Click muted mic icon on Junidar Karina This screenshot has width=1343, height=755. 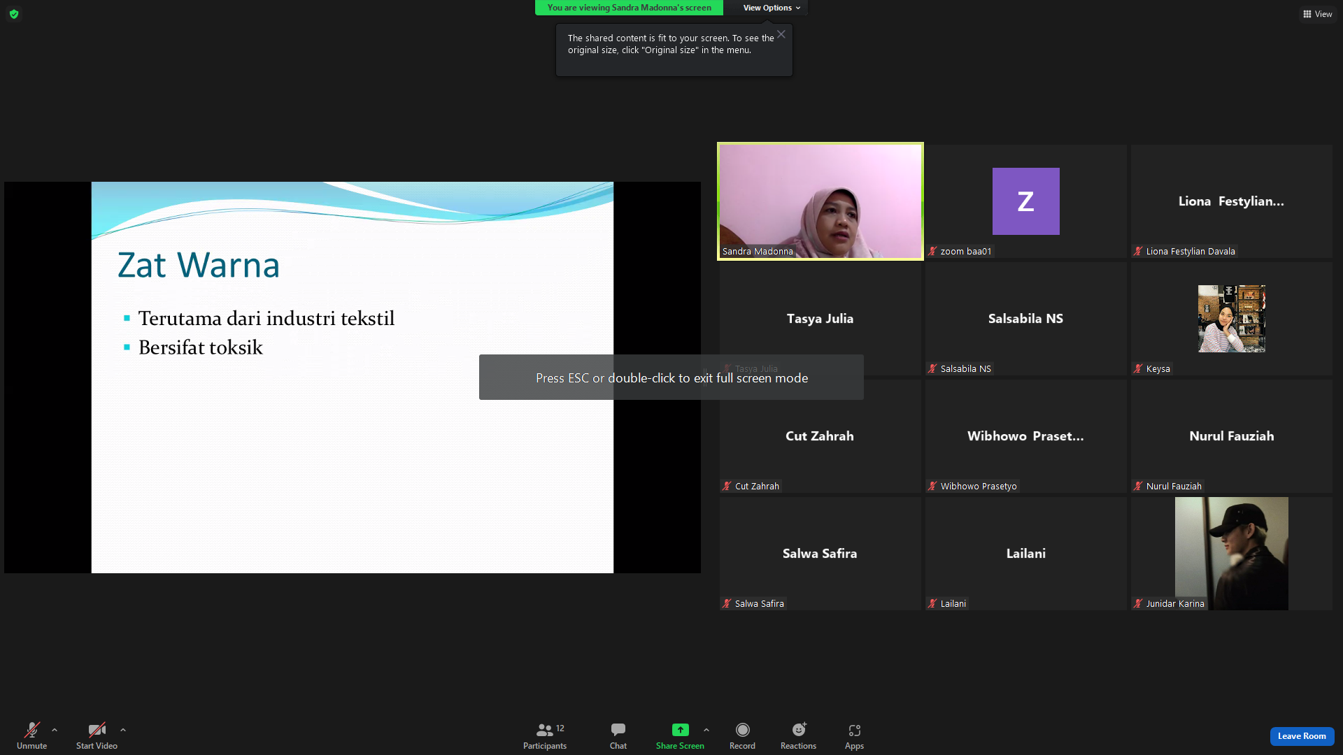pos(1138,604)
